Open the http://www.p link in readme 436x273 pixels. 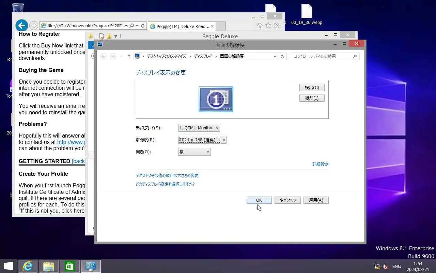point(71,142)
